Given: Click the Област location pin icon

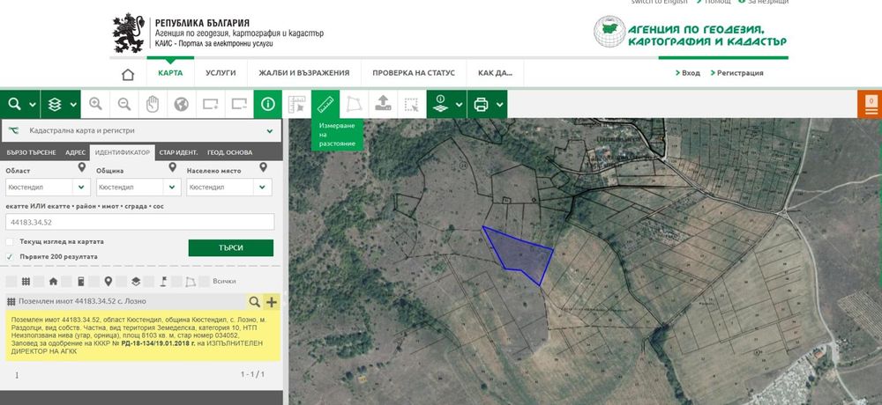Looking at the screenshot, I should pos(81,167).
